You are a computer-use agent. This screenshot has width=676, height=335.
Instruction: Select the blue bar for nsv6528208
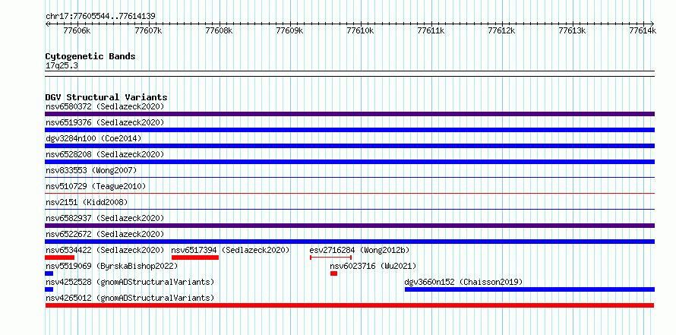(x=349, y=162)
